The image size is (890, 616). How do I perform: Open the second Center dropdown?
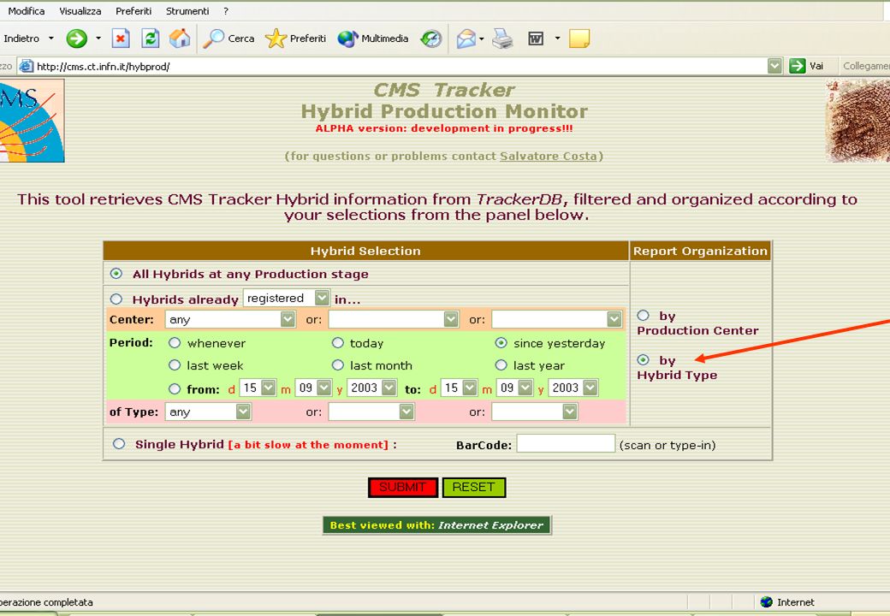(x=394, y=319)
